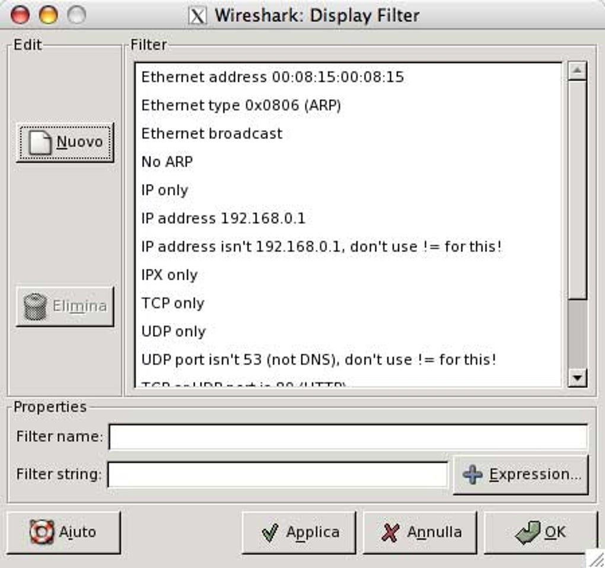
Task: Click the plus icon beside Expression
Action: [473, 475]
